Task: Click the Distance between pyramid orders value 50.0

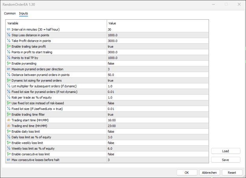Action: (x=111, y=75)
